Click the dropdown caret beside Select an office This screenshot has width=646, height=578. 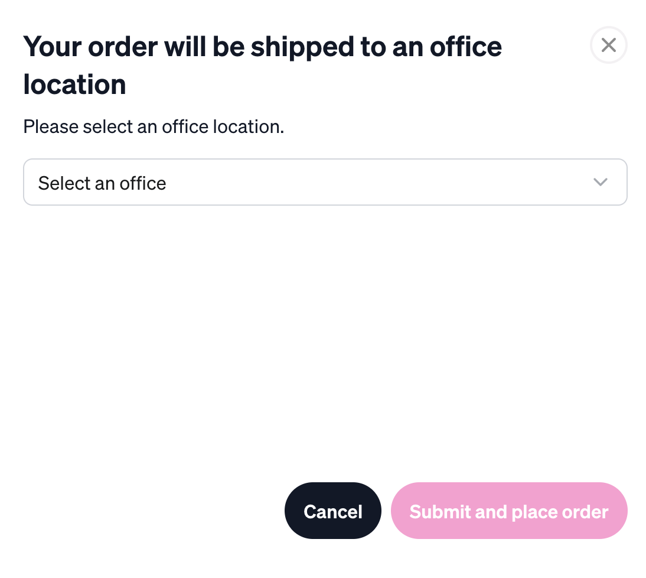tap(601, 182)
